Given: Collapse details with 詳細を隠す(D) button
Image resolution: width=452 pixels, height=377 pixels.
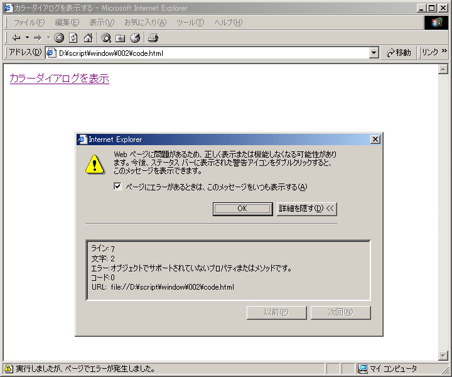Looking at the screenshot, I should (307, 209).
